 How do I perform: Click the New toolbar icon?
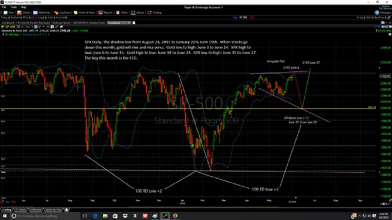click(x=9, y=13)
